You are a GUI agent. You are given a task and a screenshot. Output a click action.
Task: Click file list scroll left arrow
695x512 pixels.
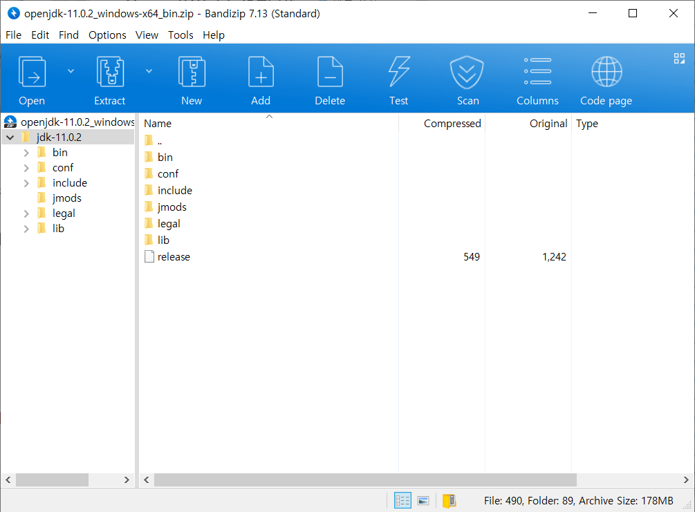(147, 480)
